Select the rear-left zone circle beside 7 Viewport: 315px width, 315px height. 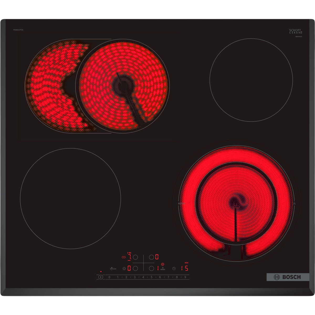point(135,257)
